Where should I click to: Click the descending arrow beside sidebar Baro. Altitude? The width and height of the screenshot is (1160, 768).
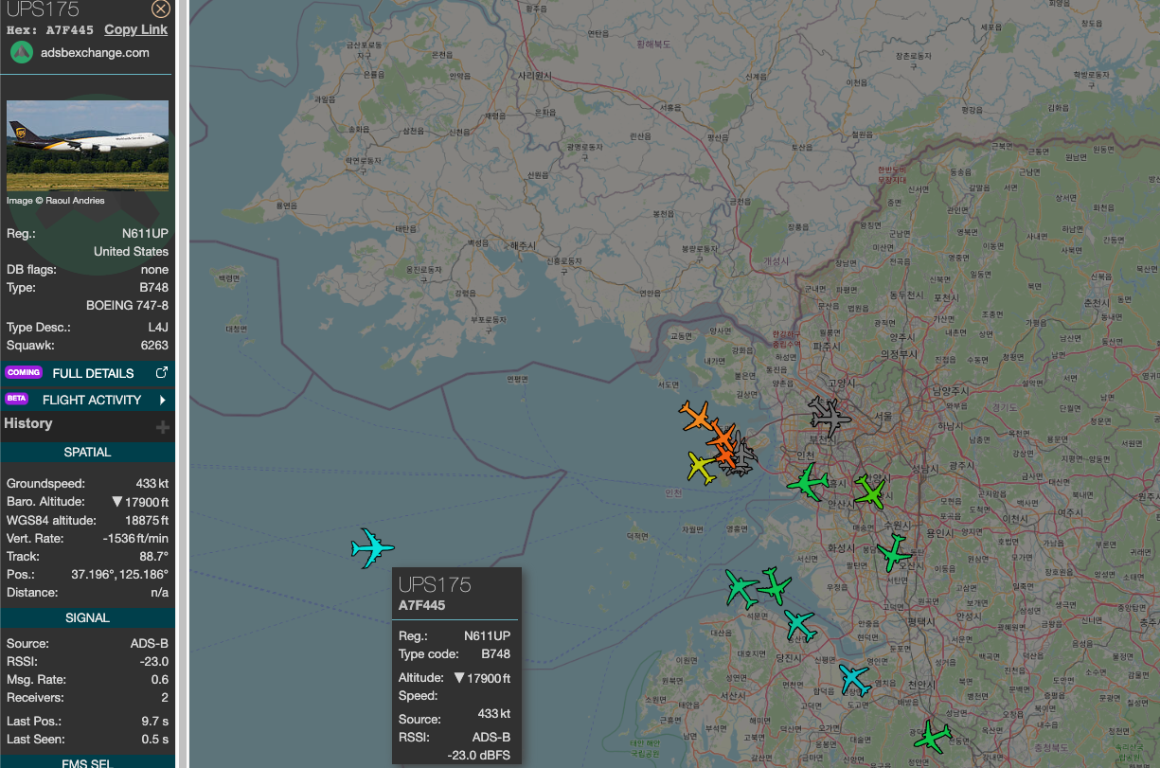[117, 502]
